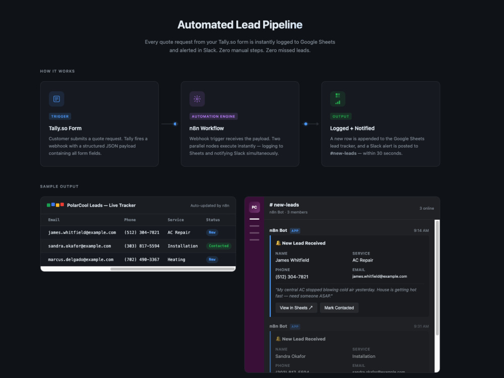Click the TRIGGER badge
This screenshot has width=504, height=378.
click(60, 116)
